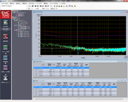
Task: Start continuous measurement from the red sidebar icon
Action: coord(6,37)
